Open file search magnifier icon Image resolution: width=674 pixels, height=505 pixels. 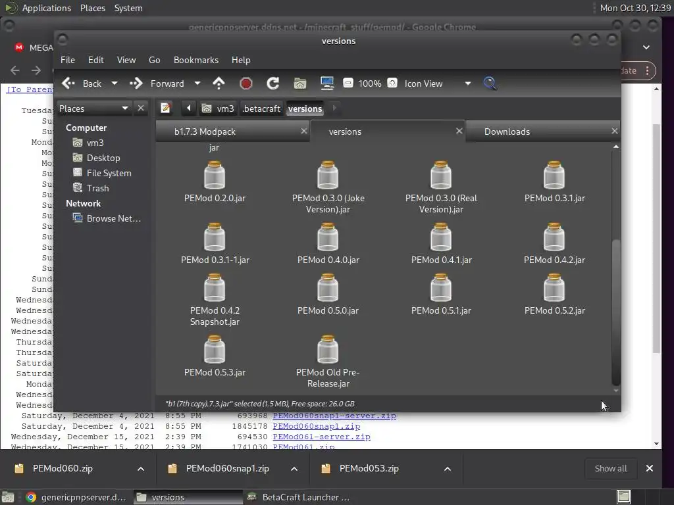490,84
